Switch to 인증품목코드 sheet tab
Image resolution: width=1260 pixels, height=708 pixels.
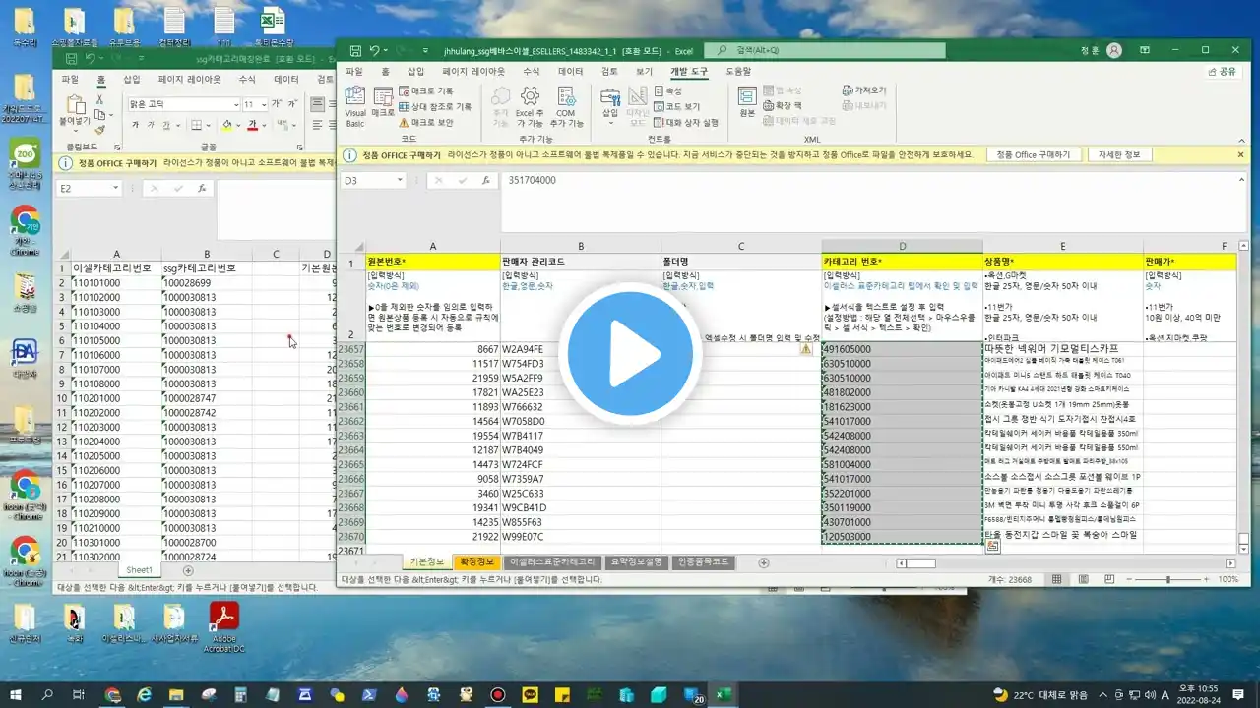703,562
